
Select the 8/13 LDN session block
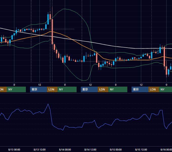pos(52,89)
